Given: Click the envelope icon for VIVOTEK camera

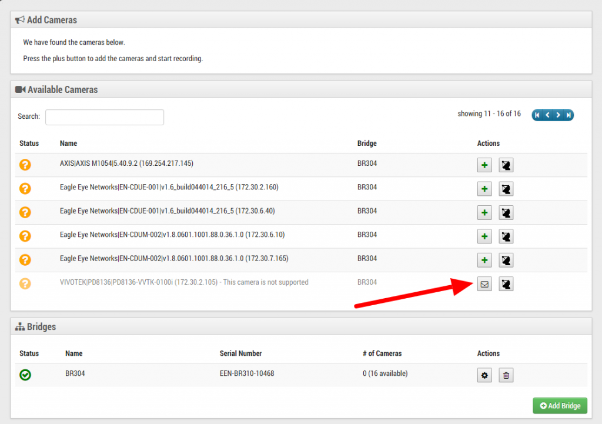Looking at the screenshot, I should point(484,284).
